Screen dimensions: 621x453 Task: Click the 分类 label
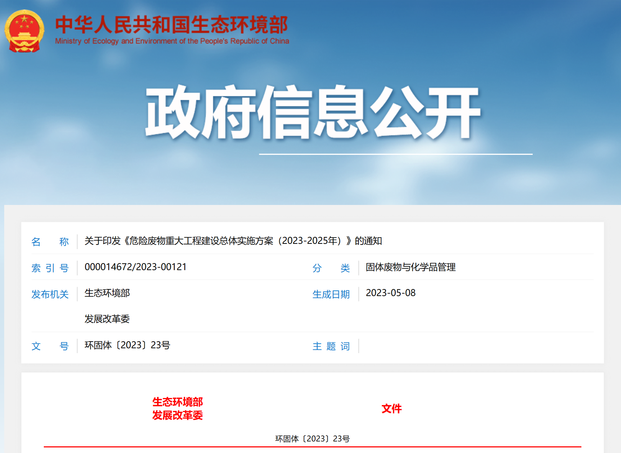pos(331,268)
